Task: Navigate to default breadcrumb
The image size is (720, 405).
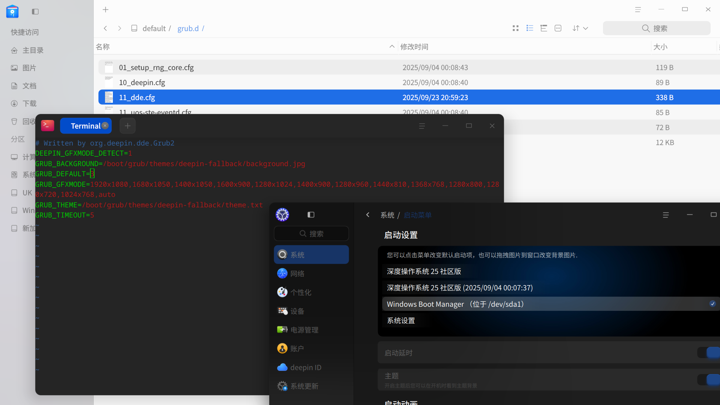Action: [154, 28]
